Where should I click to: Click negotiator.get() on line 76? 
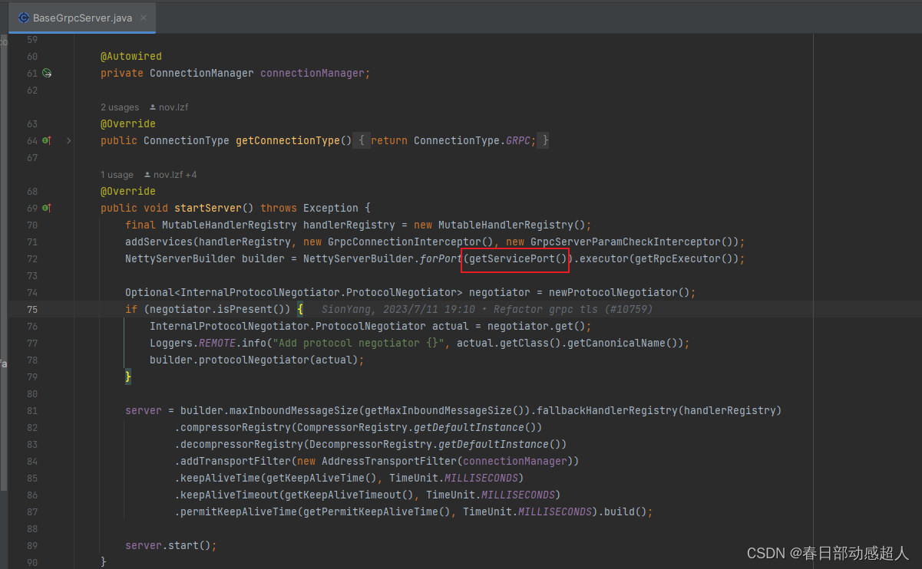537,327
